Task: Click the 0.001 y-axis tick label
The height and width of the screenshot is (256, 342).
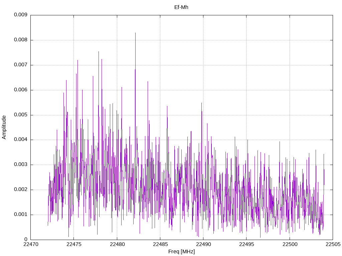Action: pos(21,214)
